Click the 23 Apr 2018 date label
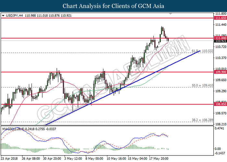This screenshot has height=162, width=227. click(x=10, y=159)
